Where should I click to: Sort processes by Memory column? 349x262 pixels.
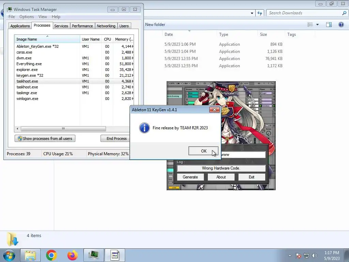pyautogui.click(x=123, y=39)
